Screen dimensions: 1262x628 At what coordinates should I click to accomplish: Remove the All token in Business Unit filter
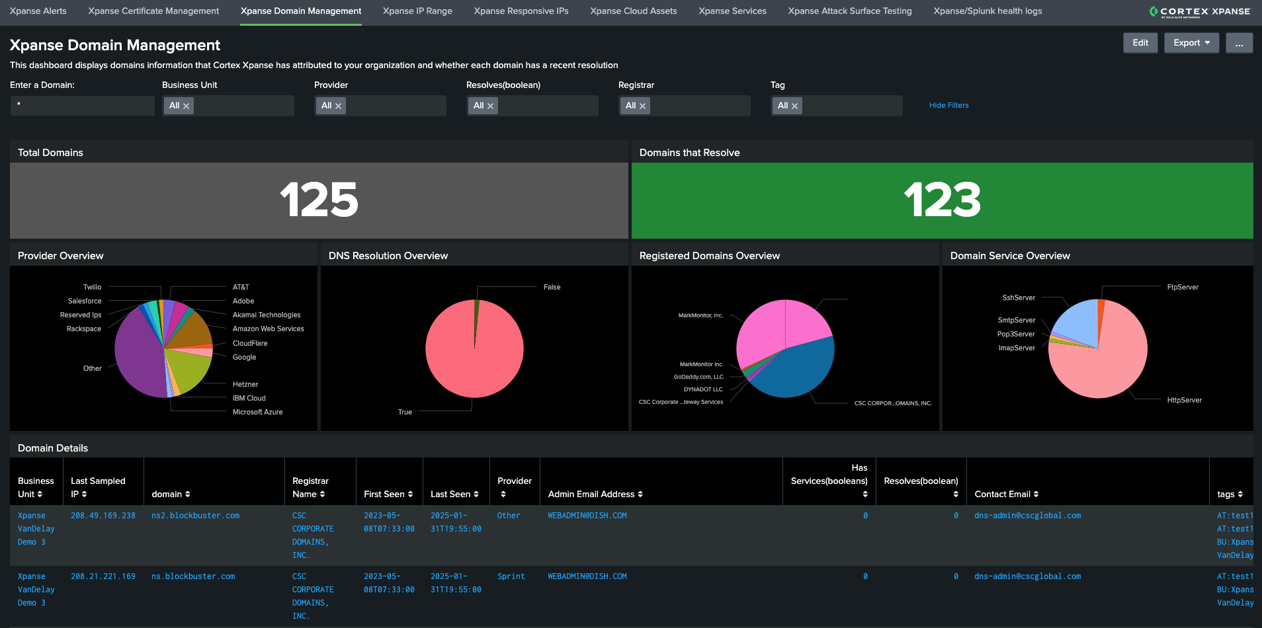tap(187, 106)
